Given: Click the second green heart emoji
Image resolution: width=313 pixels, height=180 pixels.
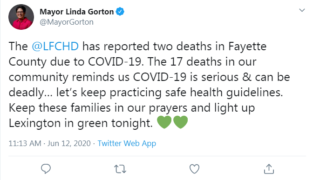Looking at the screenshot, I should pos(180,122).
